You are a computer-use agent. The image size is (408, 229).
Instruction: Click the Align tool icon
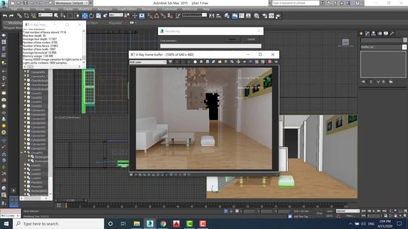[219, 16]
